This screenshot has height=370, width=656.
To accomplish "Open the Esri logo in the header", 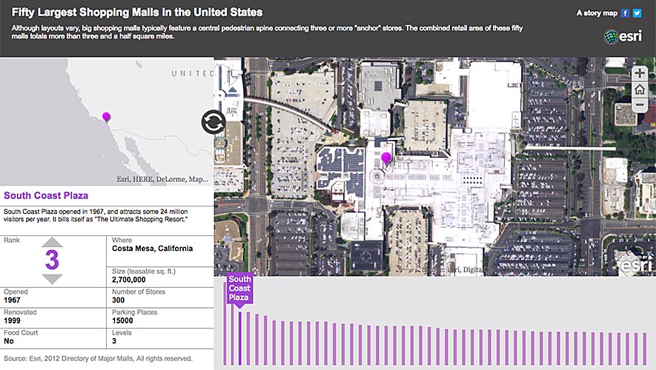I will pos(623,37).
